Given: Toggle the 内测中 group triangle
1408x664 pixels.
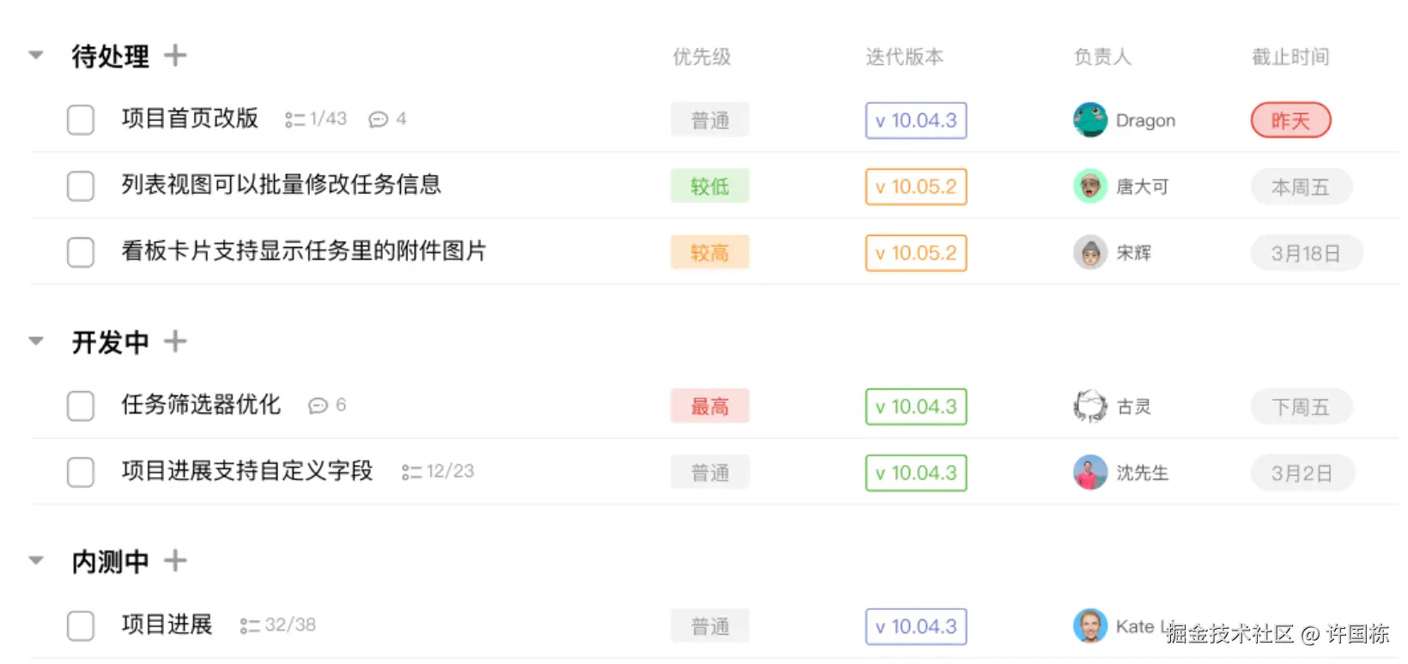Looking at the screenshot, I should pyautogui.click(x=36, y=561).
